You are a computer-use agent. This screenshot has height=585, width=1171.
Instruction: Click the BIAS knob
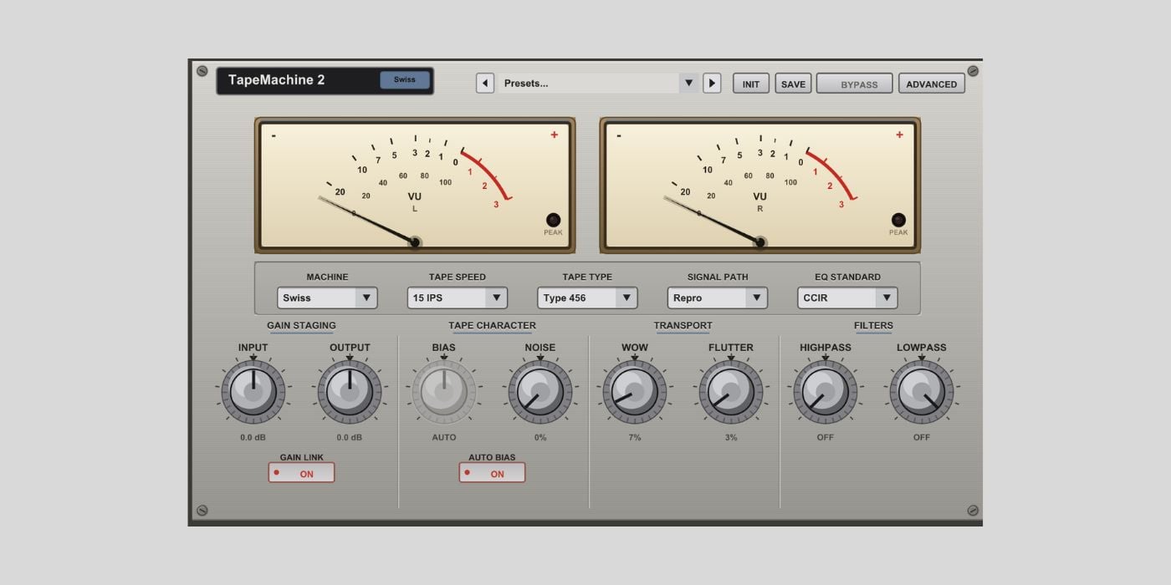[x=444, y=391]
